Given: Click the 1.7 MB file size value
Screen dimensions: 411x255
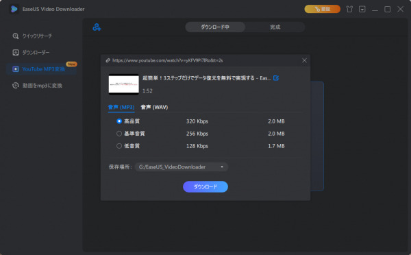Looking at the screenshot, I should [x=276, y=146].
